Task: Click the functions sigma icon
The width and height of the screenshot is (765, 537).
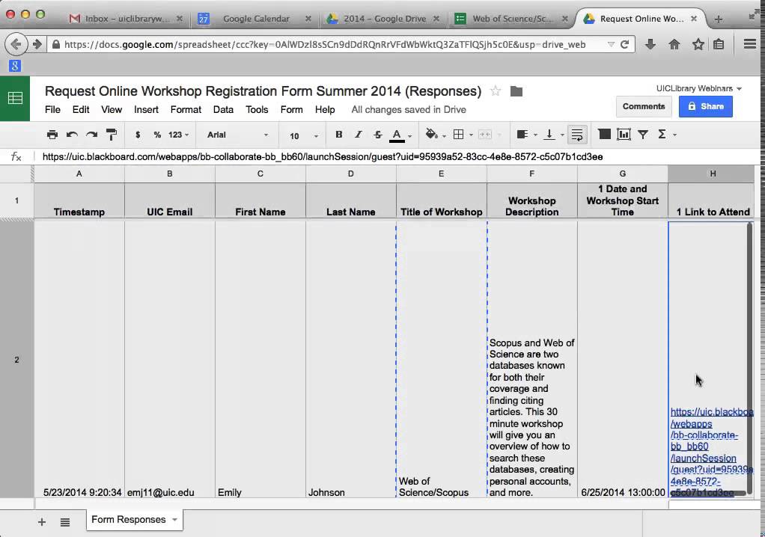Action: (662, 135)
